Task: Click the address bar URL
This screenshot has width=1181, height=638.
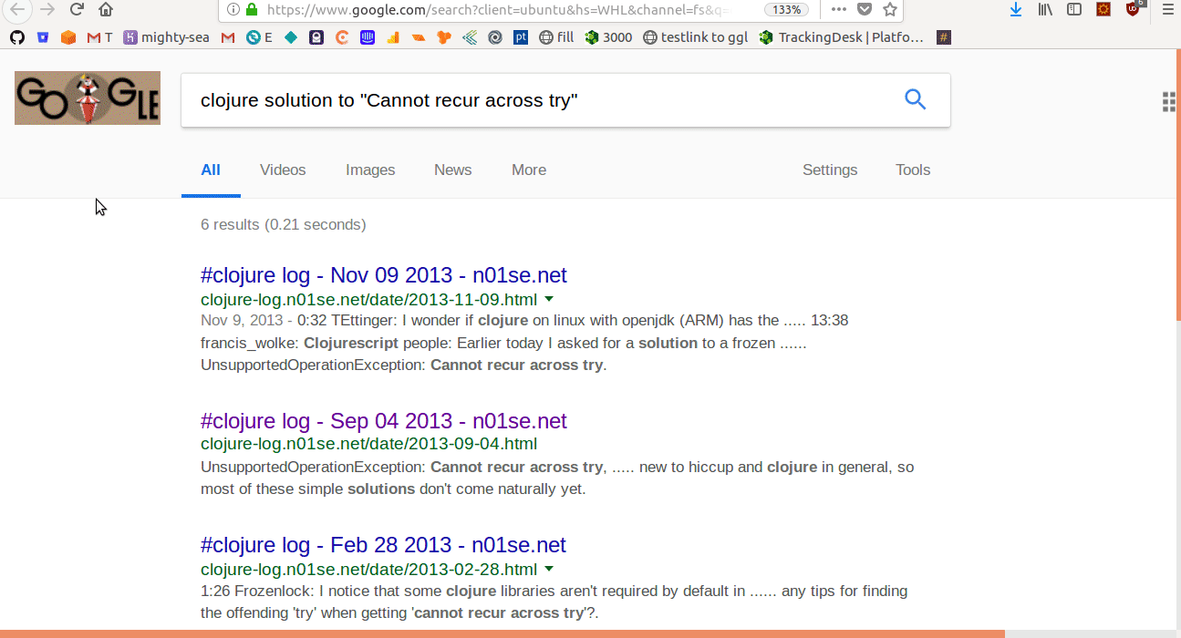Action: coord(500,10)
